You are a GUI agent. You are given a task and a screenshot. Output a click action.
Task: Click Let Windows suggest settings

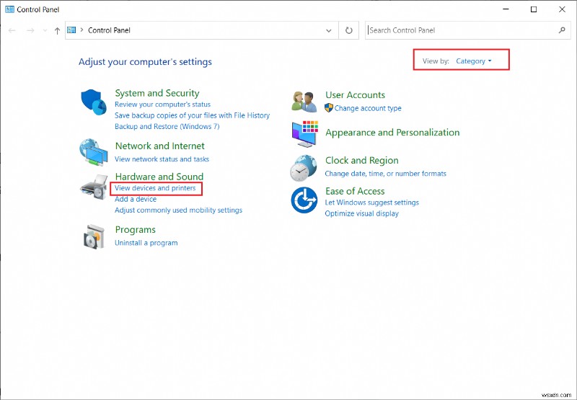(372, 203)
